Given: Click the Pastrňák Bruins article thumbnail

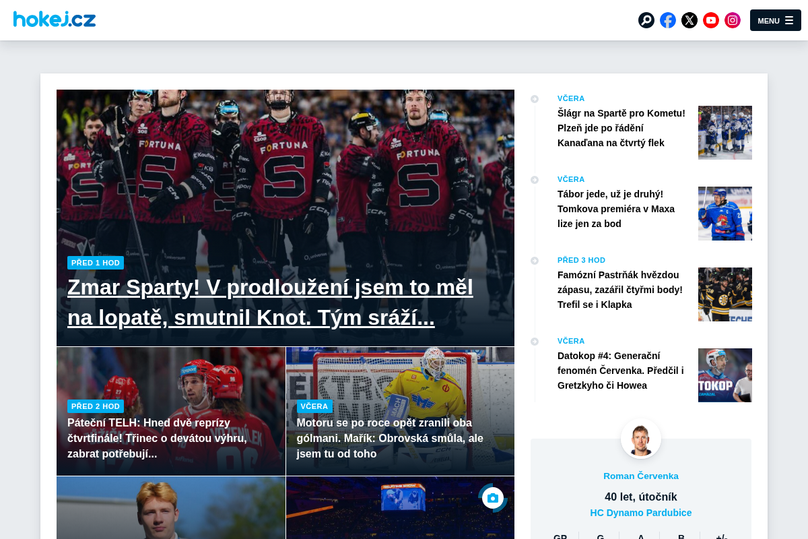Looking at the screenshot, I should (x=725, y=294).
